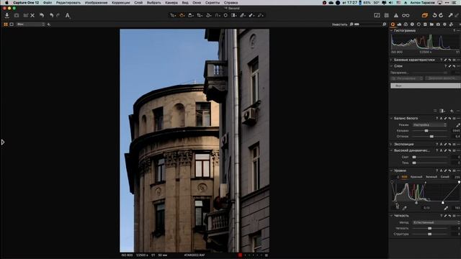
Task: Open the Файл menu
Action: pyautogui.click(x=48, y=3)
